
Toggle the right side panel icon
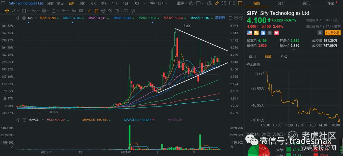pos(240,3)
